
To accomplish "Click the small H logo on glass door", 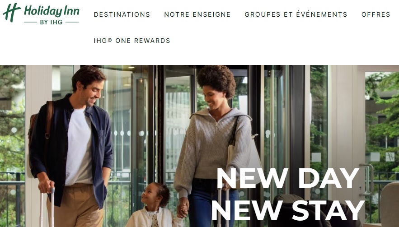I will (x=390, y=157).
